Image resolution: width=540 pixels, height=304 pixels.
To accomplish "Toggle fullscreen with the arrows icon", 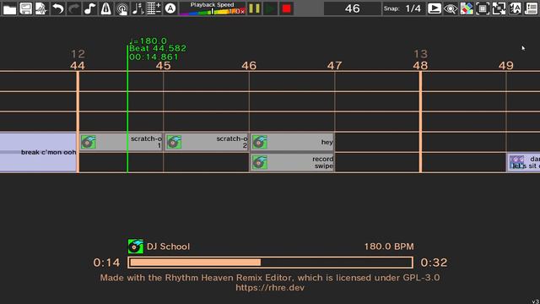I will [499, 8].
